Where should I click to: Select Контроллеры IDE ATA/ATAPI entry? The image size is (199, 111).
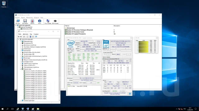[32, 52]
